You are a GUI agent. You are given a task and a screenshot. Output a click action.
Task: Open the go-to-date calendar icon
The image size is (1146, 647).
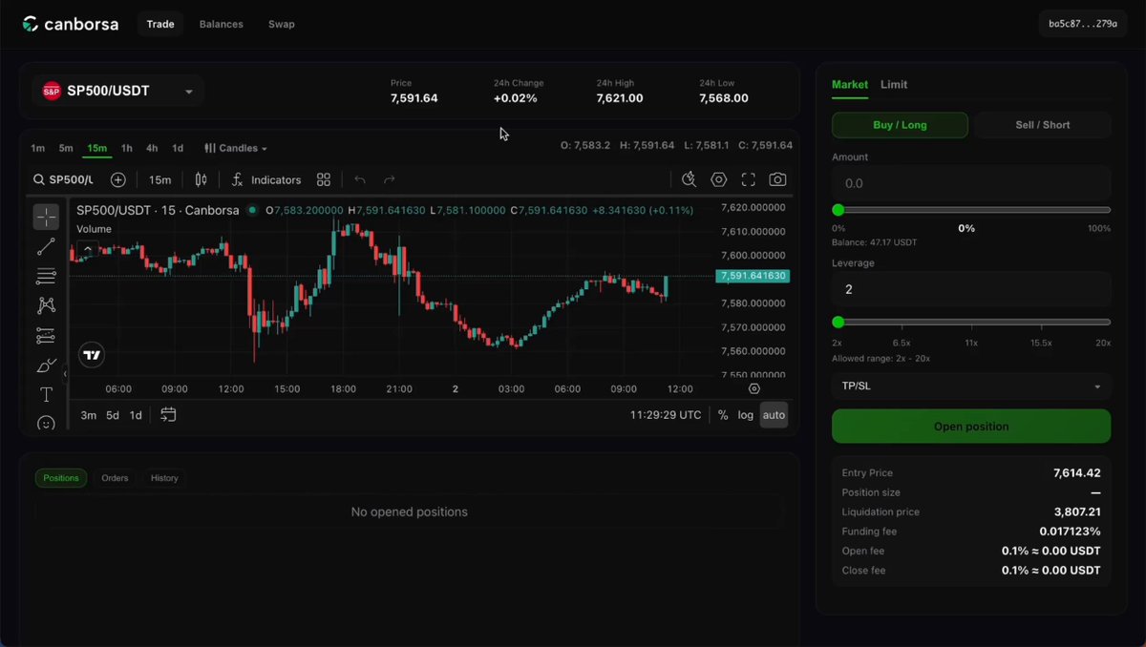[168, 415]
